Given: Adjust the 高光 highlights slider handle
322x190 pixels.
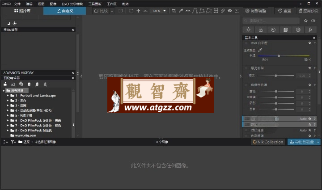Looking at the screenshot, I should tap(276, 92).
